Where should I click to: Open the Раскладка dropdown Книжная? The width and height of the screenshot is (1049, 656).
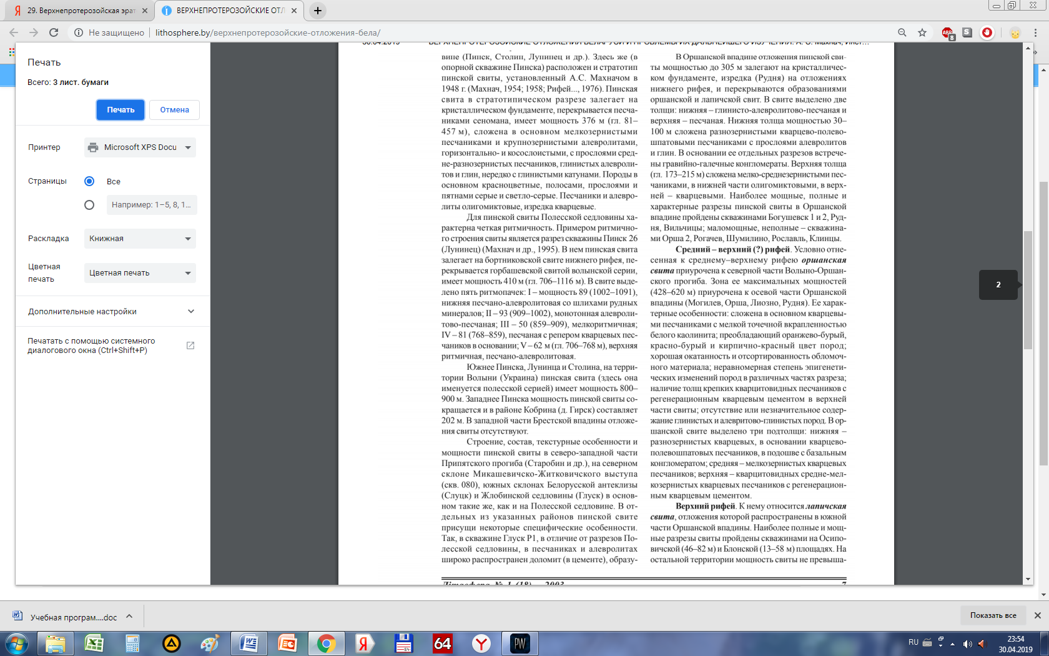(140, 239)
